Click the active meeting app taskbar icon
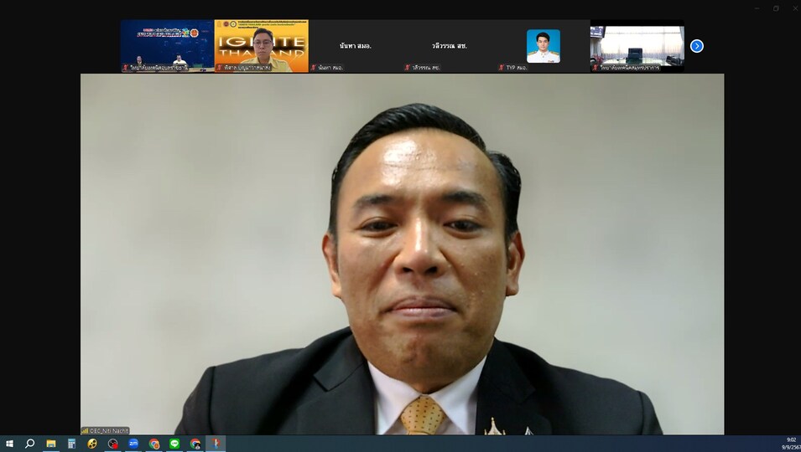Image resolution: width=801 pixels, height=452 pixels. coord(216,444)
